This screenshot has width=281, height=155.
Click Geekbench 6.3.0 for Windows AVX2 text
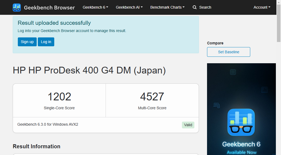[48, 124]
